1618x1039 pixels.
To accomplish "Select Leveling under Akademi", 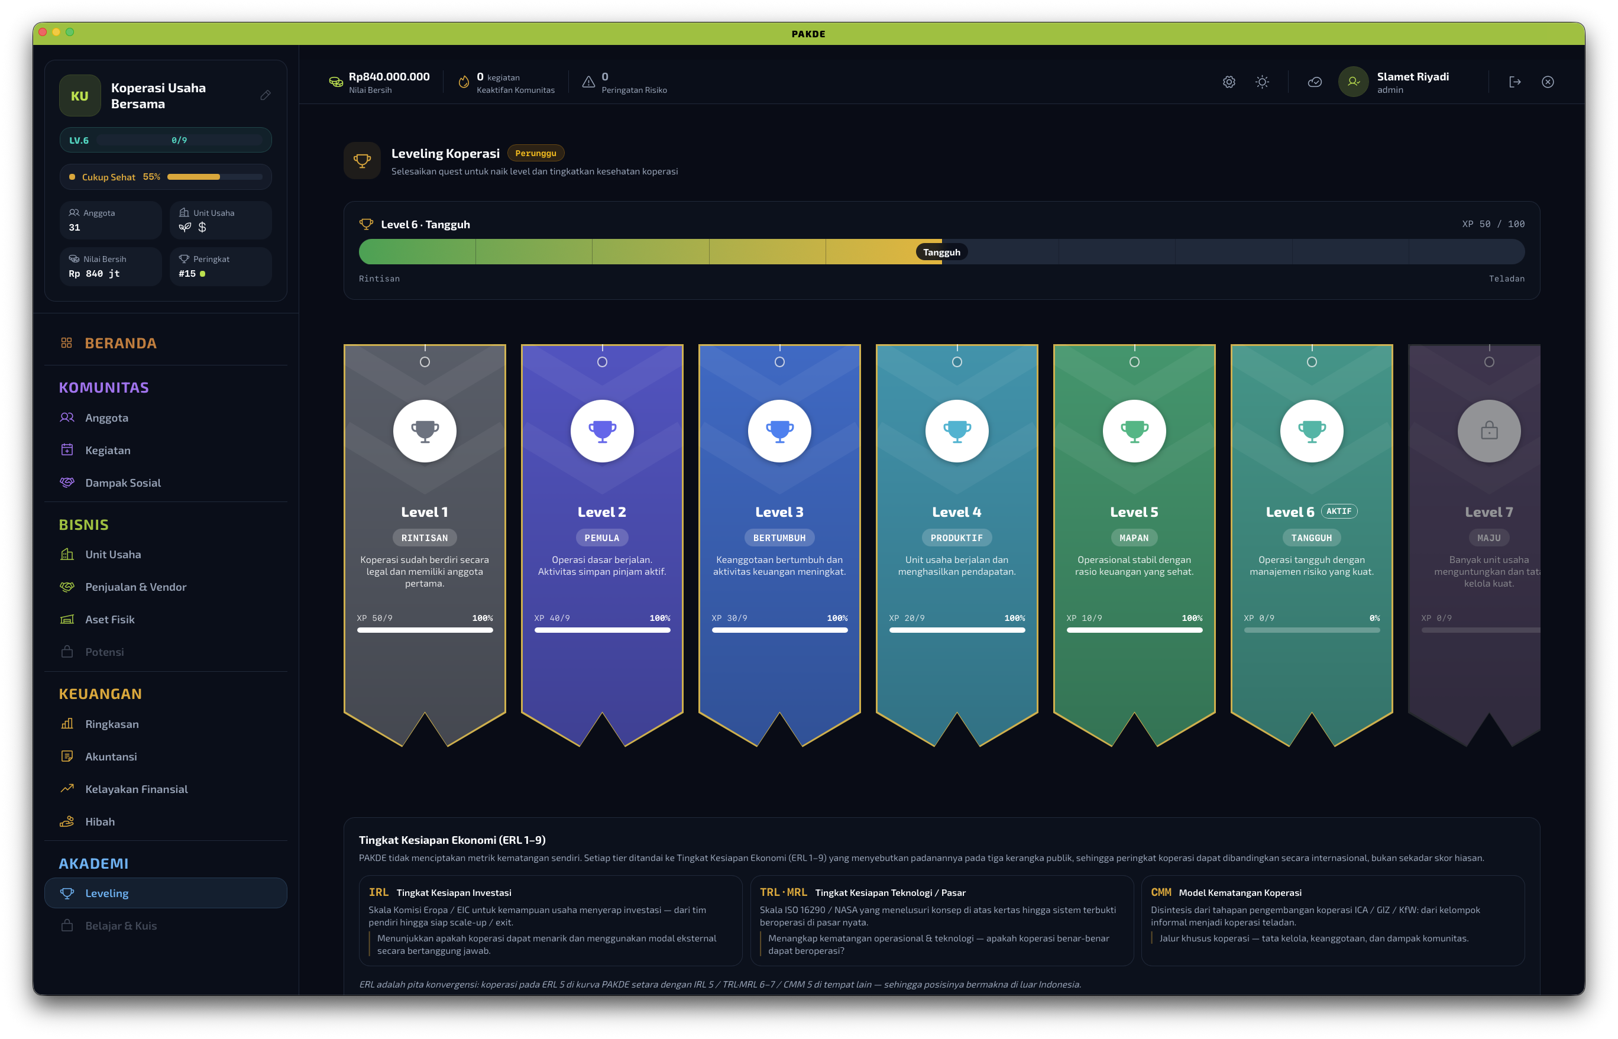I will [166, 892].
